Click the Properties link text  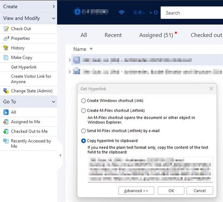[x=20, y=38]
